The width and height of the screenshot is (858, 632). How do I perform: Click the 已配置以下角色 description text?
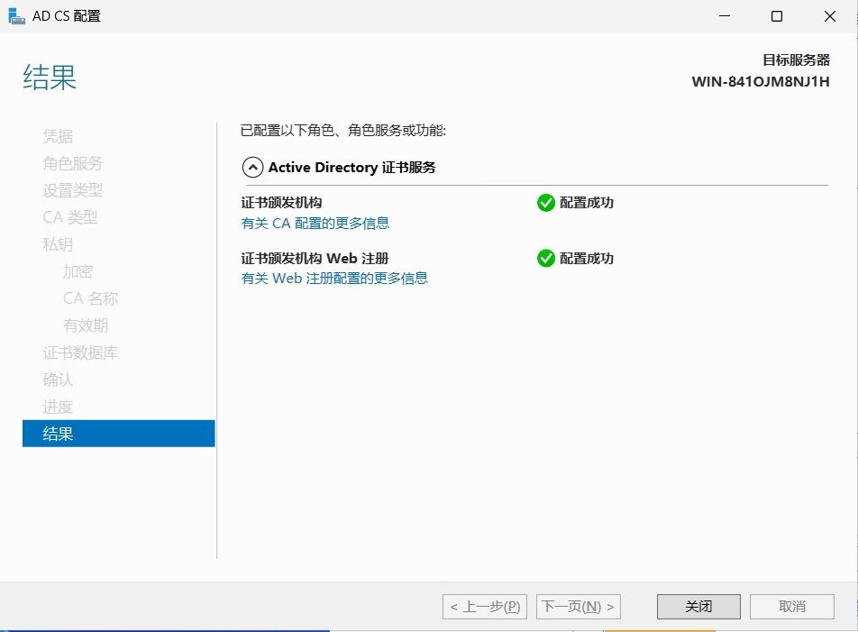[x=343, y=130]
